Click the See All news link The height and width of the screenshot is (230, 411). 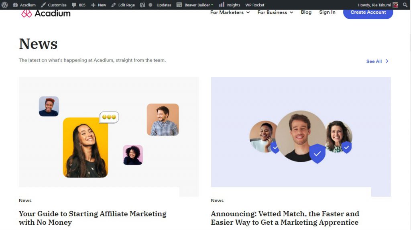tap(377, 61)
